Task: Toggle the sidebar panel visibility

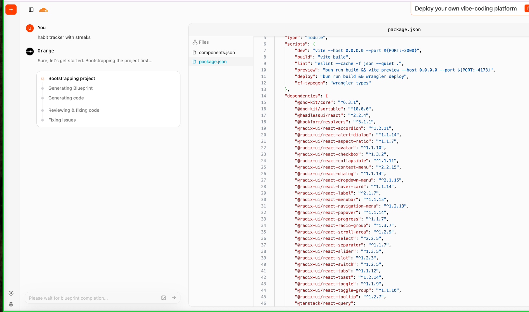Action: click(31, 10)
